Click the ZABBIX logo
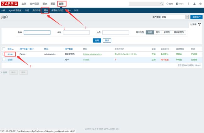This screenshot has width=204, height=133. point(10,4)
